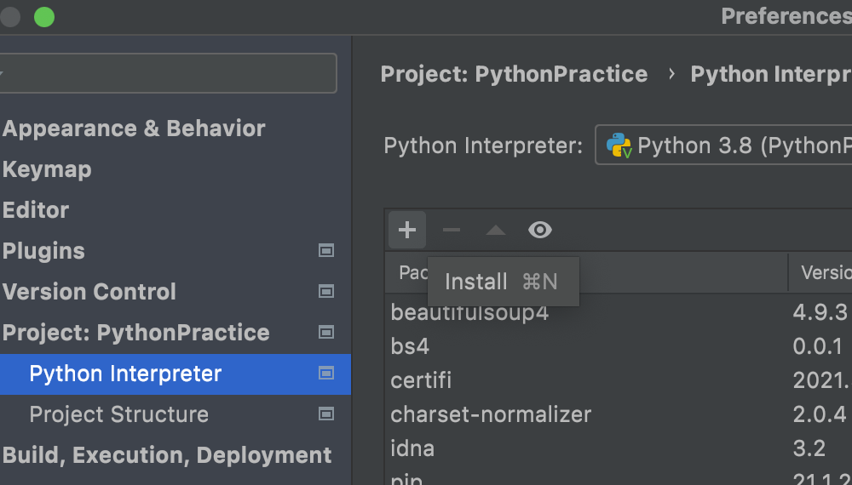Open Build, Execution, Deployment section
852x485 pixels.
(167, 455)
